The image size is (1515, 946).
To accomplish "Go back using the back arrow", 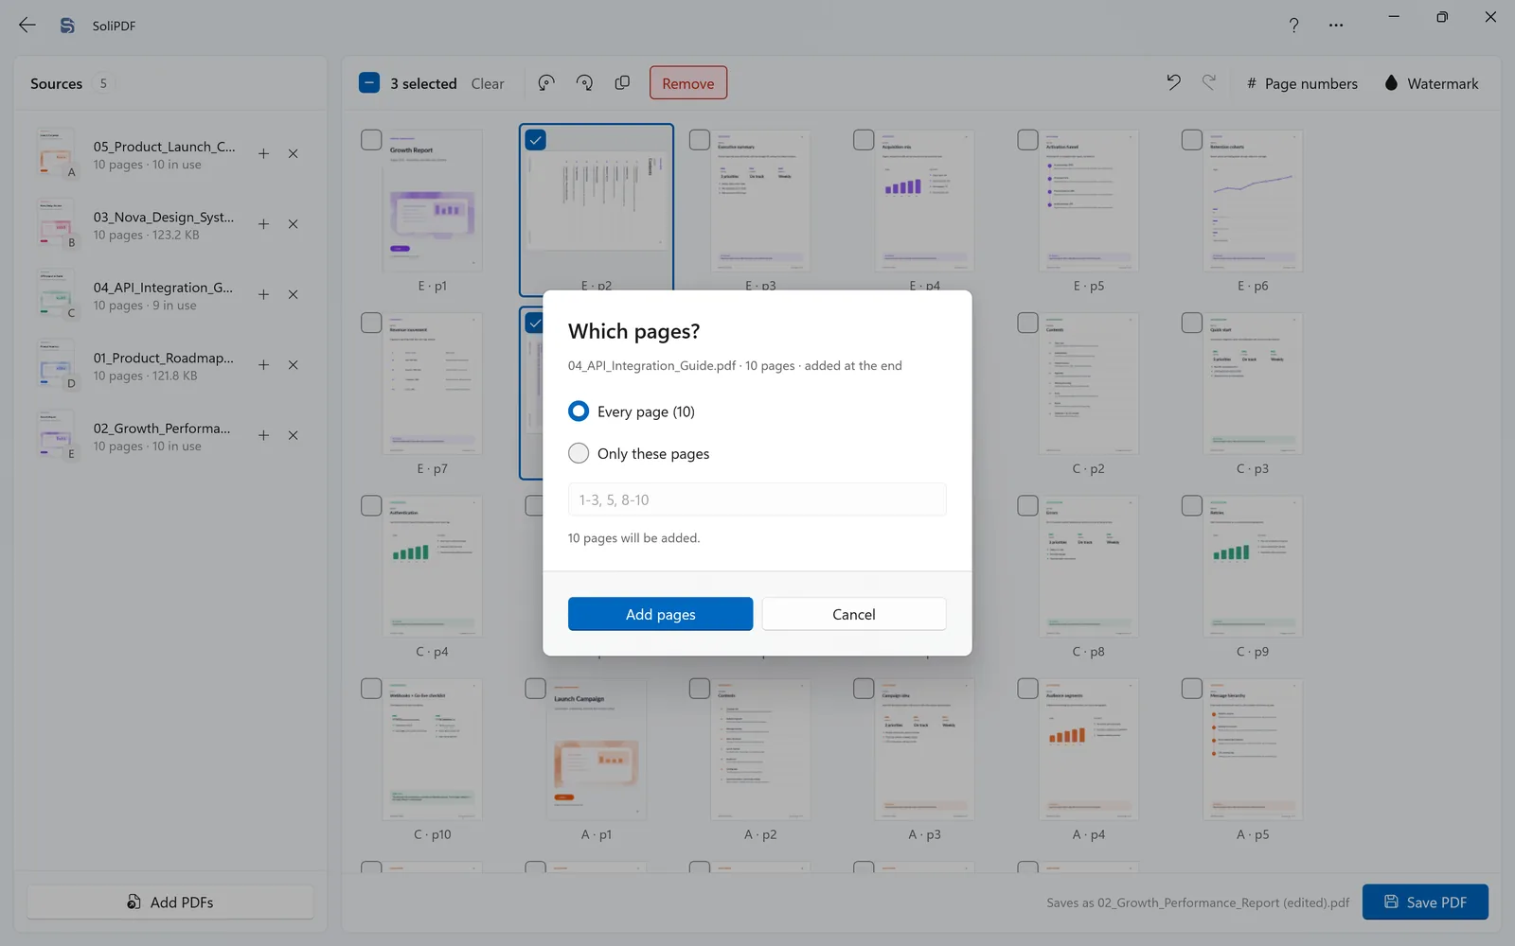I will (x=27, y=26).
